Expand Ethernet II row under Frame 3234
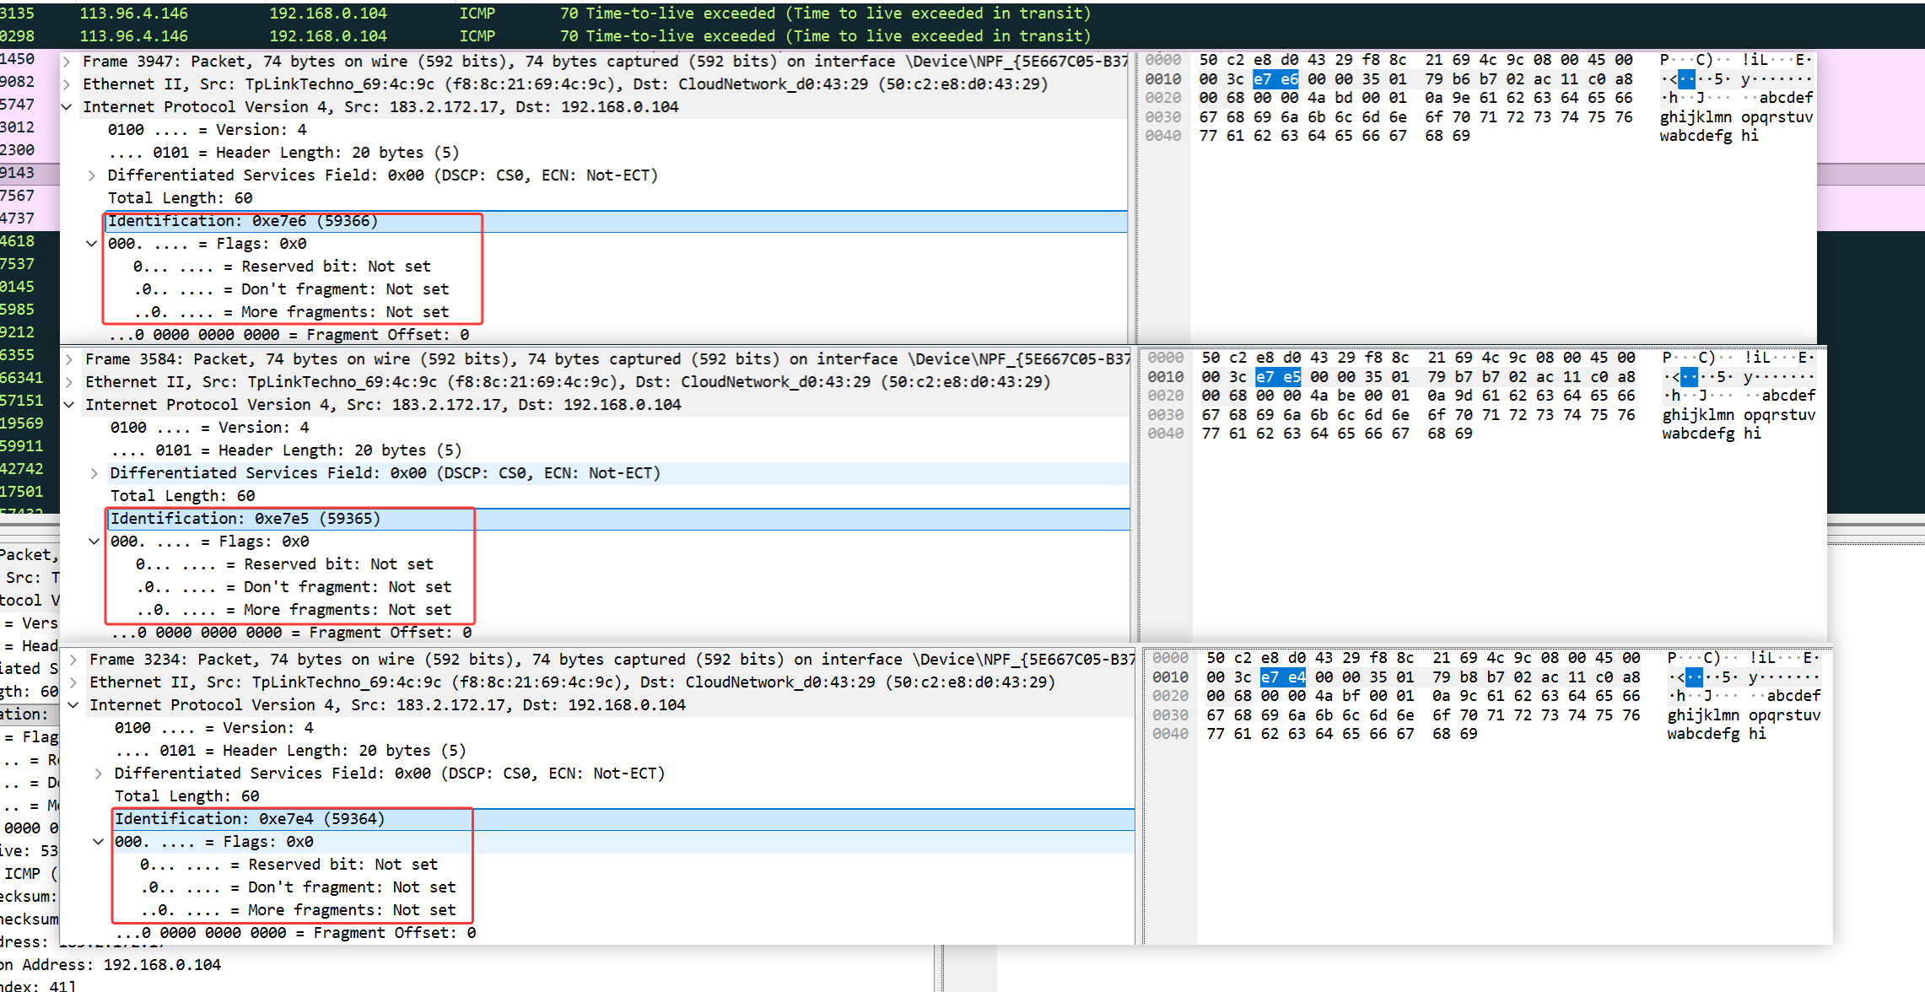This screenshot has height=992, width=1925. click(x=73, y=682)
